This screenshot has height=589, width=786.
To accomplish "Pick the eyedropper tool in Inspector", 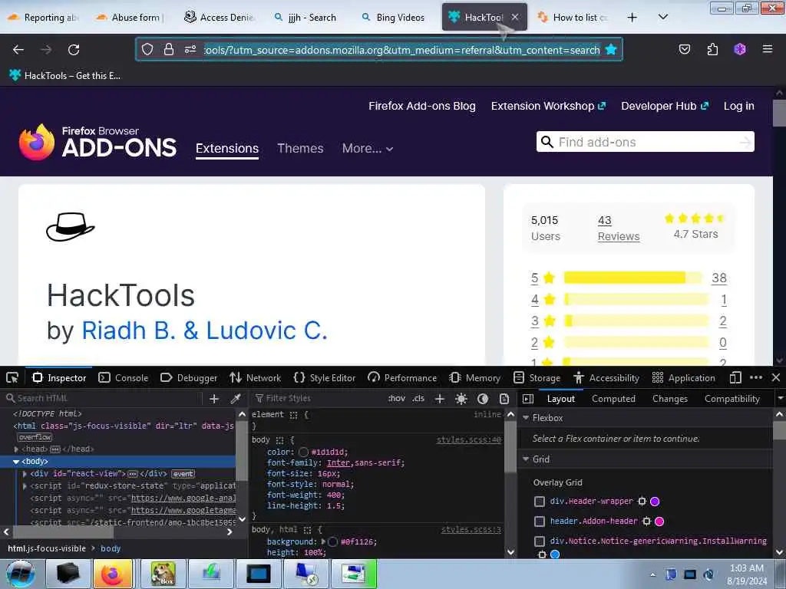I will tap(235, 399).
